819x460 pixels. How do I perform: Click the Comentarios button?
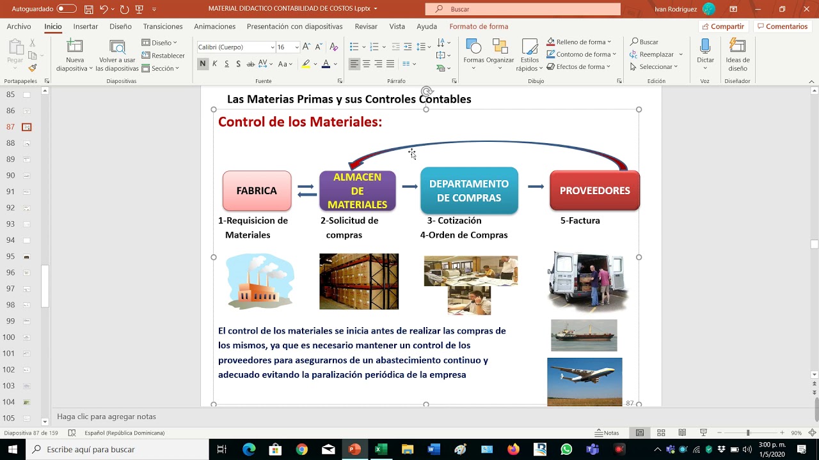pyautogui.click(x=782, y=26)
